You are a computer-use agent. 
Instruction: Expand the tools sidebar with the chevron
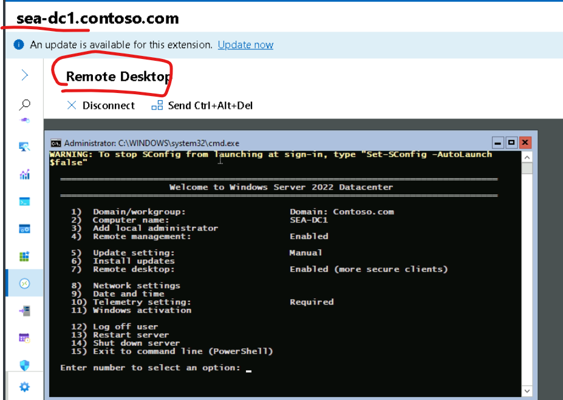[x=24, y=75]
